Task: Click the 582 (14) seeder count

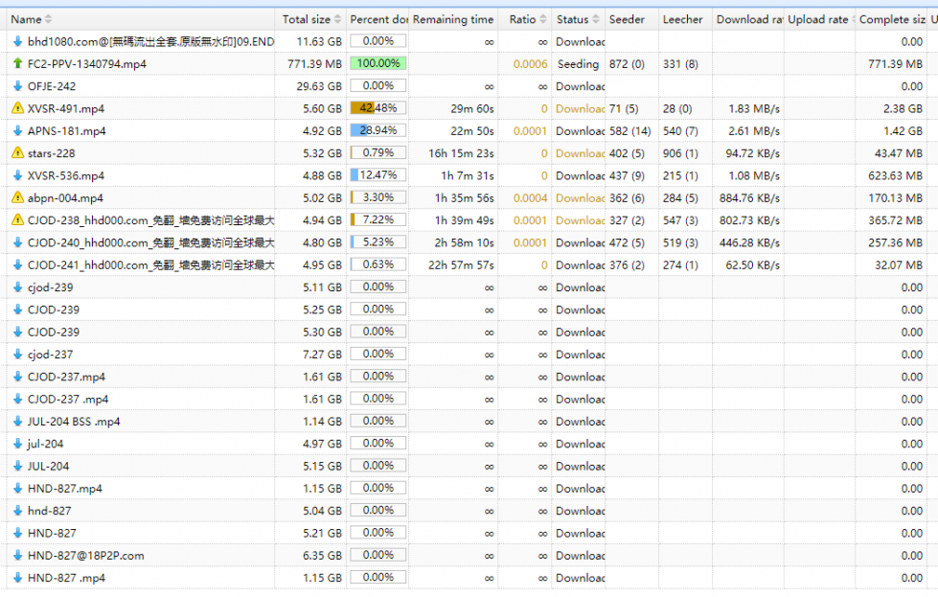Action: click(629, 131)
